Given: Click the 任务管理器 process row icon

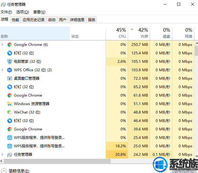Looking at the screenshot, I should coord(10,155).
